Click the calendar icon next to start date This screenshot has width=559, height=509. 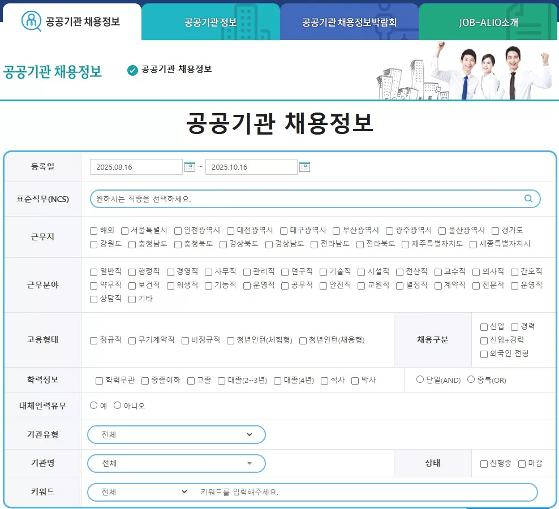(x=190, y=166)
